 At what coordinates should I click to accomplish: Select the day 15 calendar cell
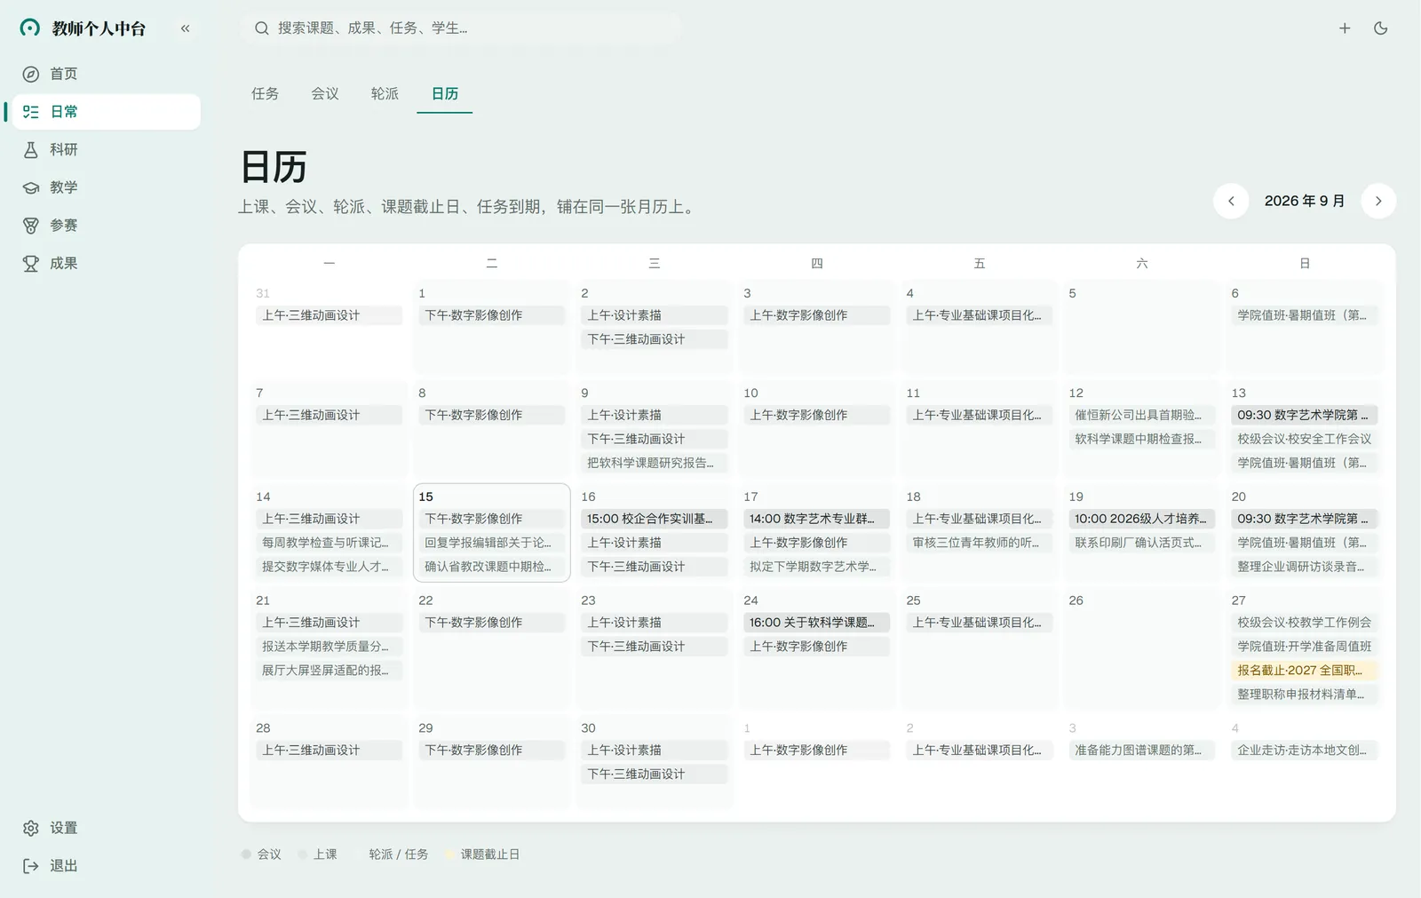coord(492,533)
